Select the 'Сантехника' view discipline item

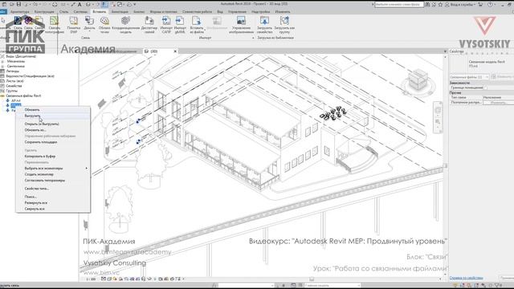[x=16, y=66]
